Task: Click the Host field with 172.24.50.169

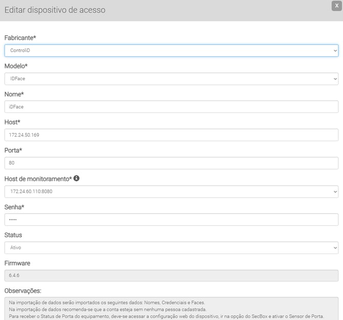Action: tap(171, 135)
